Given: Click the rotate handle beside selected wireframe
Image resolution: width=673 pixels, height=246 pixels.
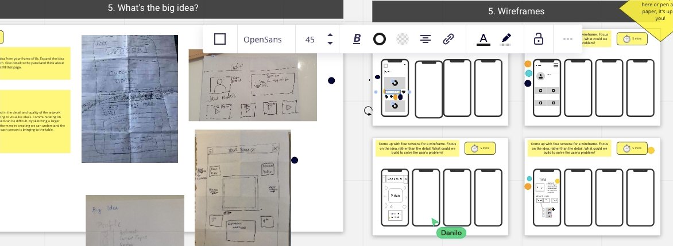Looking at the screenshot, I should pos(368,111).
